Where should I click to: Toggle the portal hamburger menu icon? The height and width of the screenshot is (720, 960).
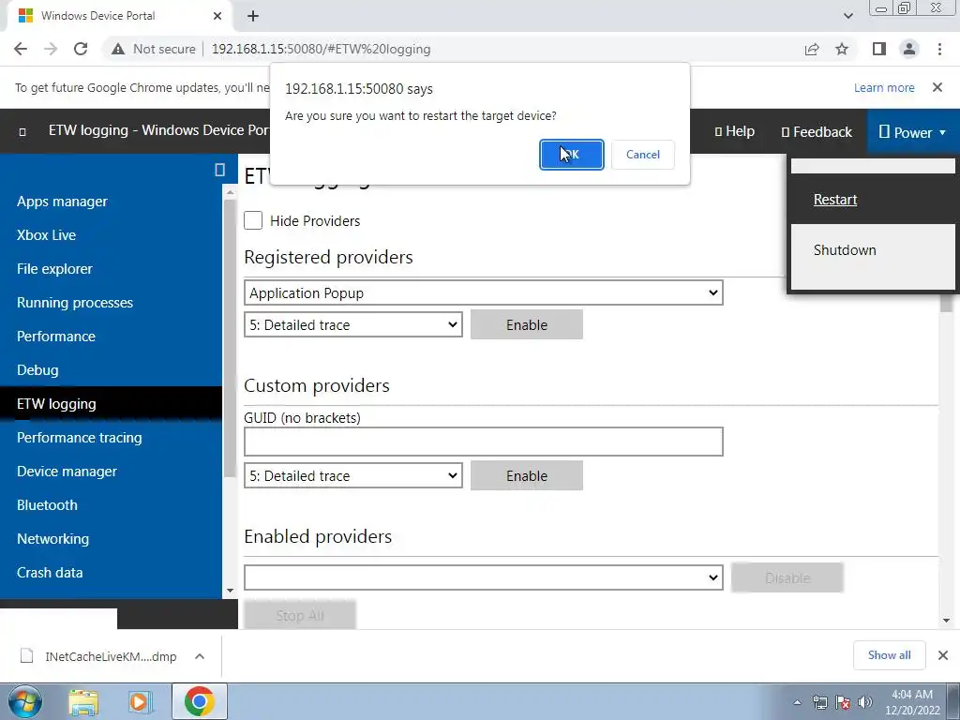(22, 131)
